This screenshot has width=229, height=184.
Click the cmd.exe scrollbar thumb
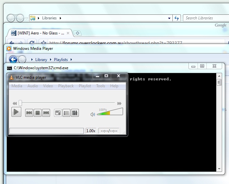[219, 82]
